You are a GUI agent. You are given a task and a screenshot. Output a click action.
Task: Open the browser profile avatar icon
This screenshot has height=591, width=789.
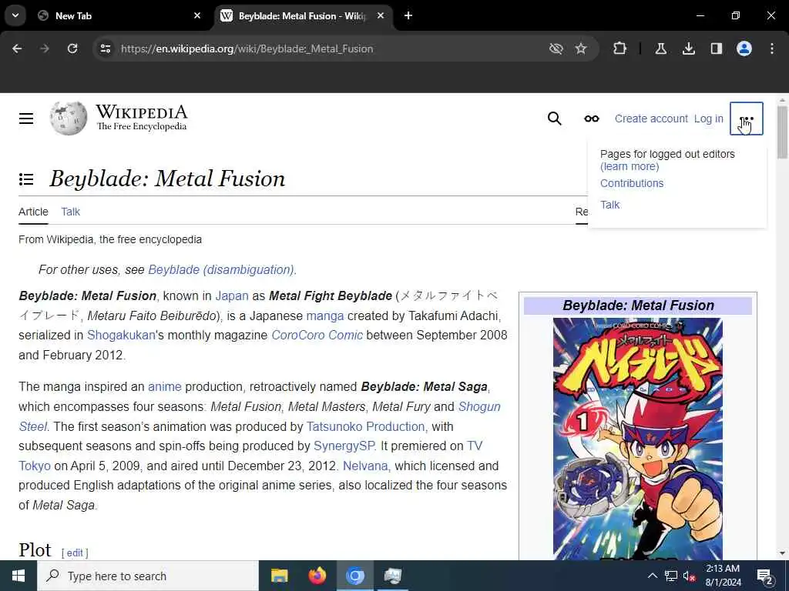pyautogui.click(x=744, y=48)
